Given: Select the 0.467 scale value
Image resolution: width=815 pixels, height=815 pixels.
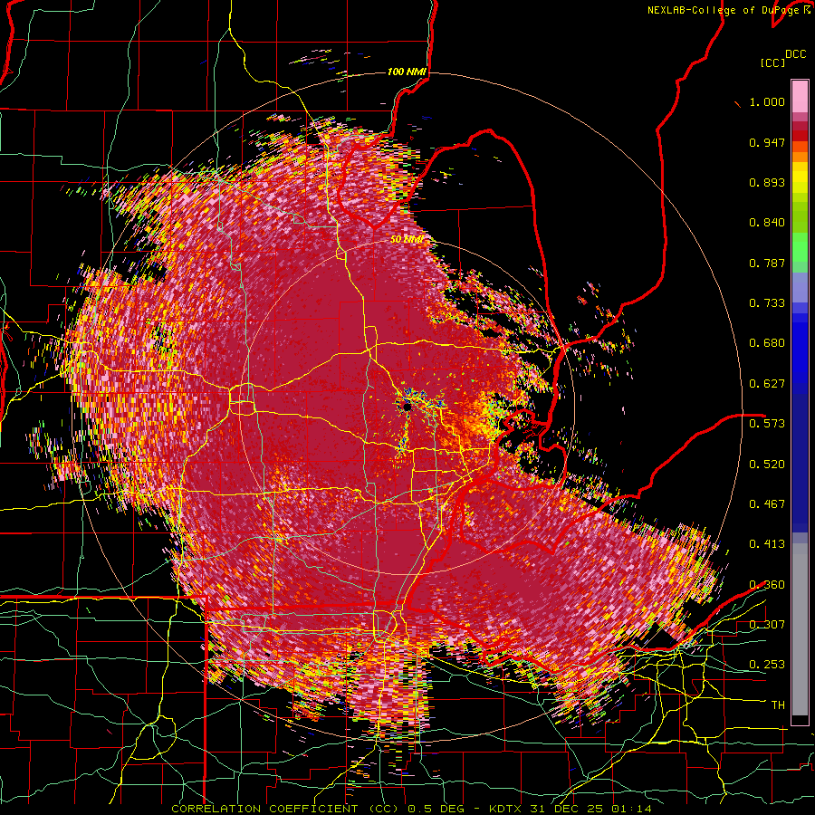Looking at the screenshot, I should pos(767,503).
